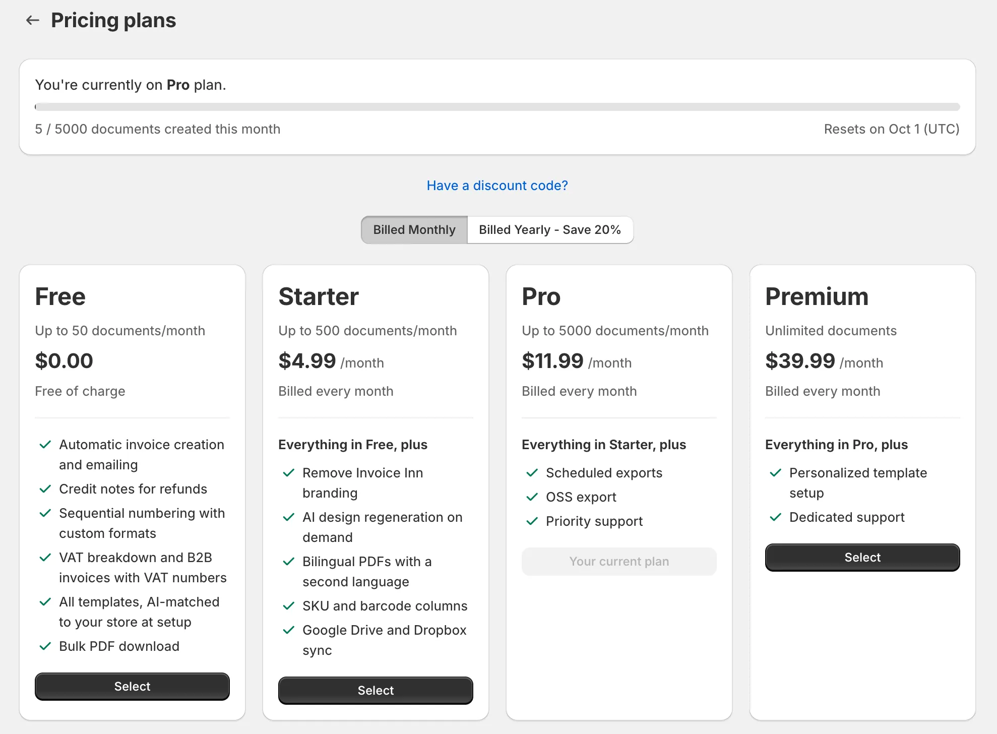Click 'Everything in Starter, plus' heading

[604, 445]
